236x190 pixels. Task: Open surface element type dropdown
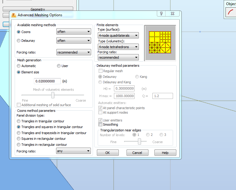tap(118, 35)
